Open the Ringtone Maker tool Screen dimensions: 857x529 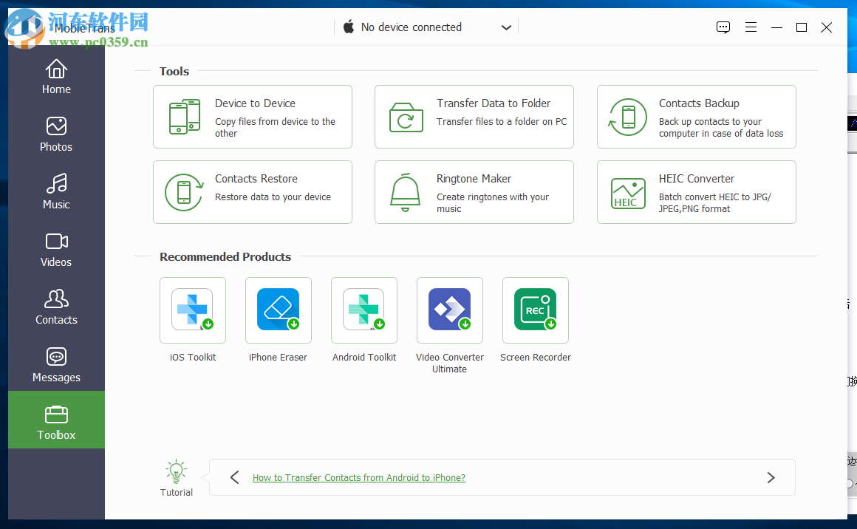(x=474, y=192)
